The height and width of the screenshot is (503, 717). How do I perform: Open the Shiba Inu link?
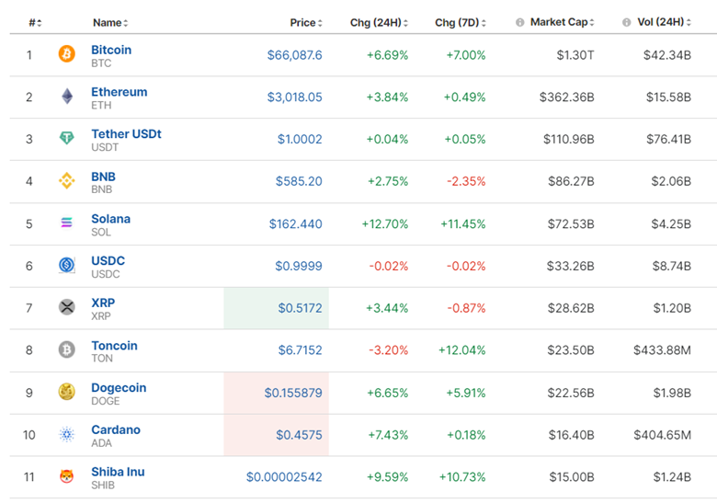[118, 472]
